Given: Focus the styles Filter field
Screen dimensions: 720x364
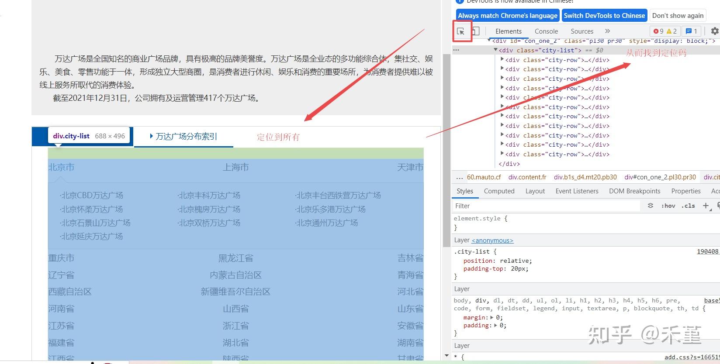Looking at the screenshot, I should (x=546, y=206).
